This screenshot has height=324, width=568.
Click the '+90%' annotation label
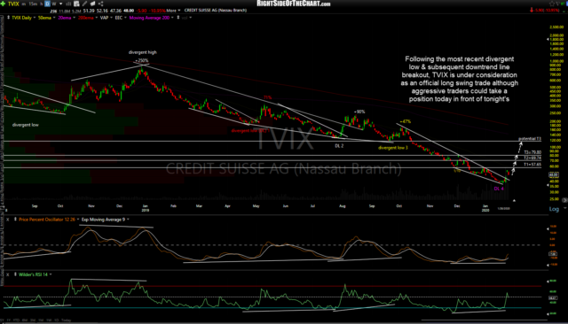[359, 112]
